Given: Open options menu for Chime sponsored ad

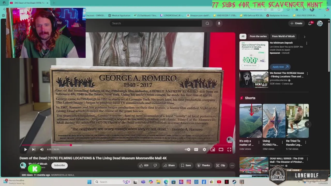Looking at the screenshot, I should point(307,43).
